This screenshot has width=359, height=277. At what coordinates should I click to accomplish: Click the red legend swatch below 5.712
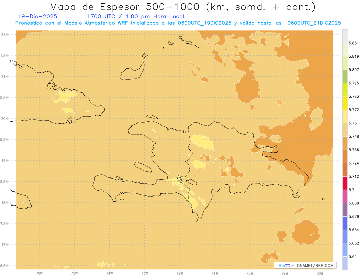345,183
